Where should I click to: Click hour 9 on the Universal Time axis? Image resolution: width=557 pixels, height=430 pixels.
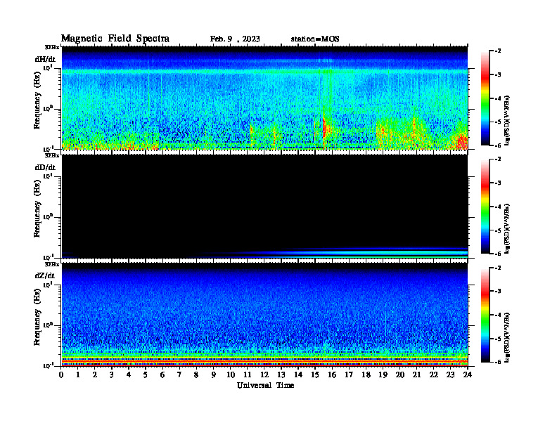pyautogui.click(x=214, y=375)
